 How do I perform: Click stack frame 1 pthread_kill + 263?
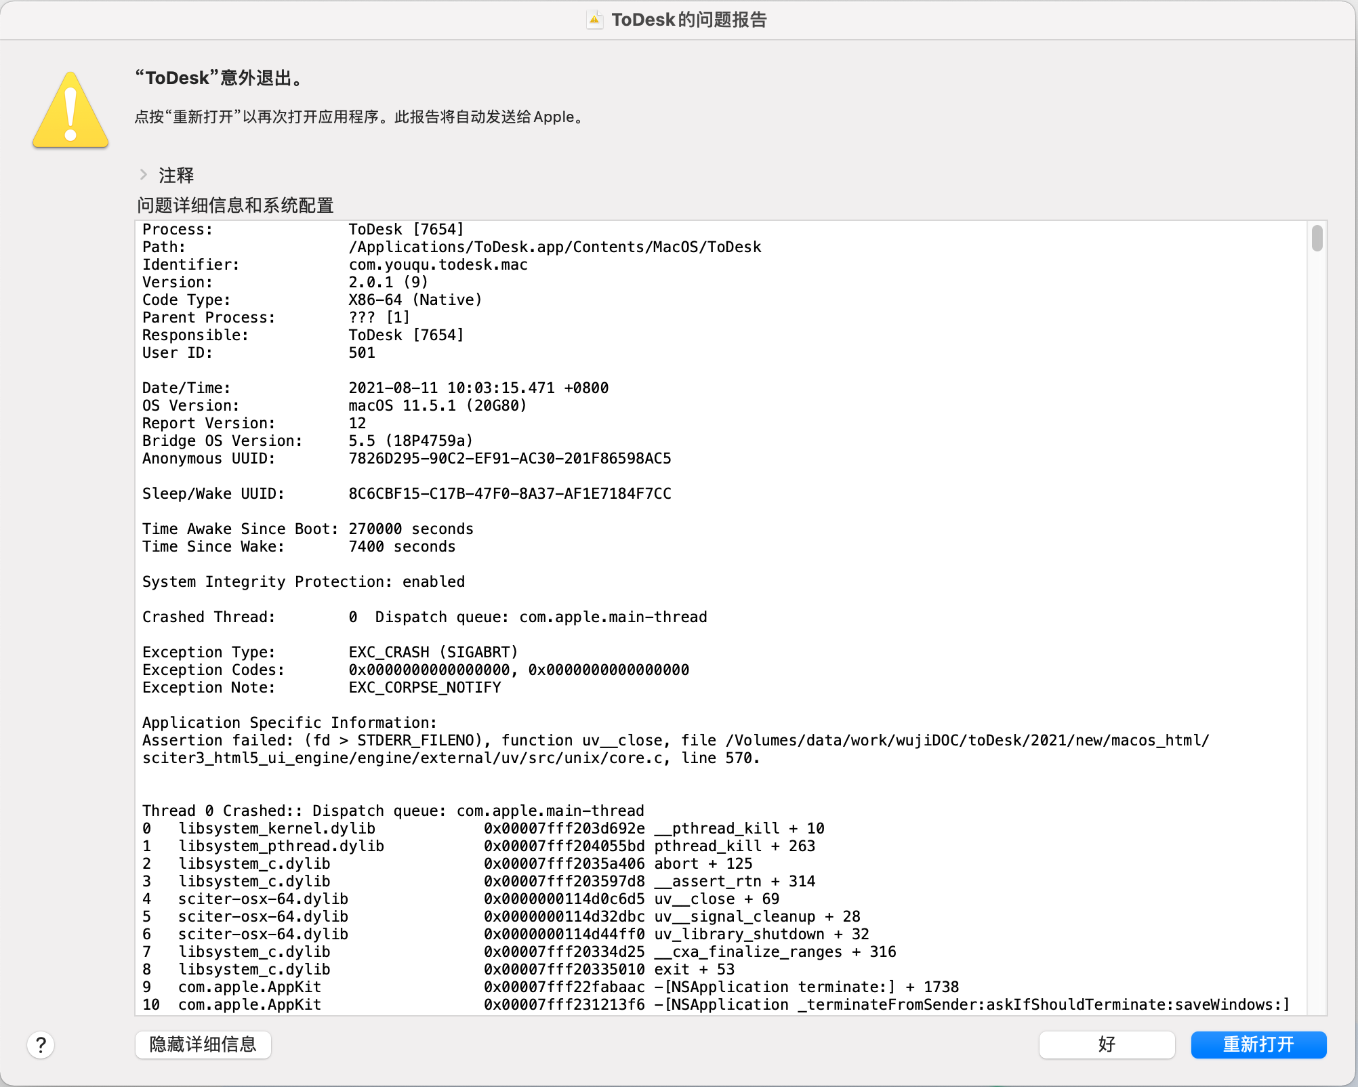479,846
